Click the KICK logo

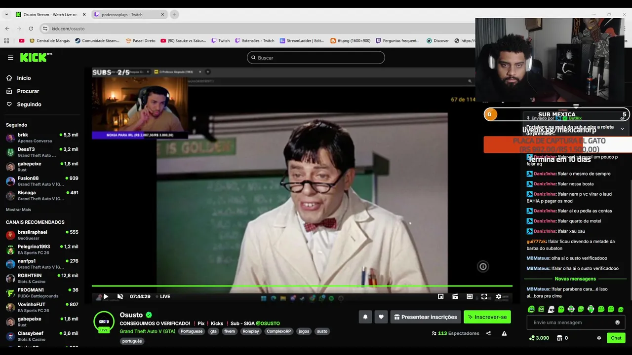(36, 58)
